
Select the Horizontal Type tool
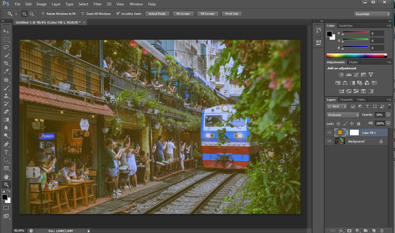pos(6,152)
